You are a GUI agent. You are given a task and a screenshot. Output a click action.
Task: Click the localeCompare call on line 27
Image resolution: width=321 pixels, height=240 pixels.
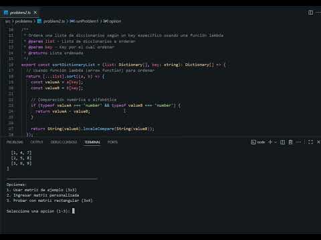click(98, 129)
